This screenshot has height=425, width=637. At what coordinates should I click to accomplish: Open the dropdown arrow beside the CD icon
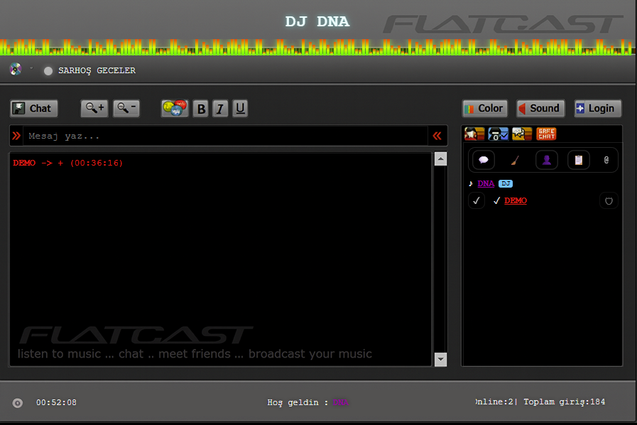(31, 68)
